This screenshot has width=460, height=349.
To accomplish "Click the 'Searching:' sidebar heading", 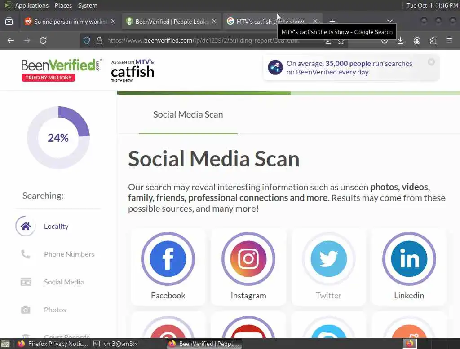I will point(43,196).
